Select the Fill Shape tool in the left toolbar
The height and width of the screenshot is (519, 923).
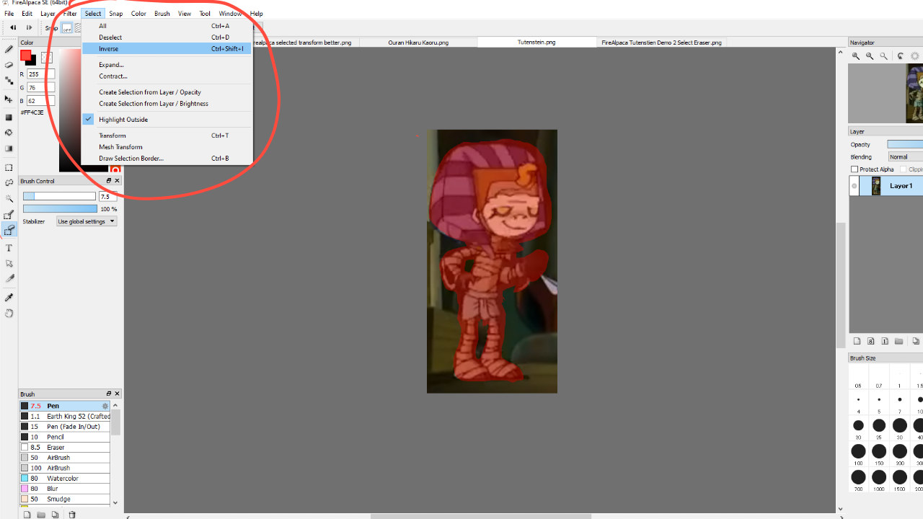coord(9,117)
